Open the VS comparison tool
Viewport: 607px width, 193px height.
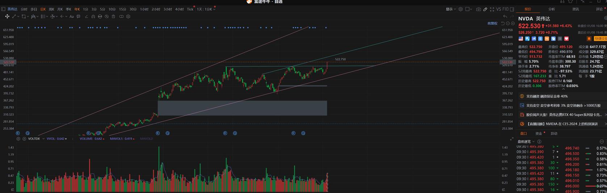pos(499,9)
